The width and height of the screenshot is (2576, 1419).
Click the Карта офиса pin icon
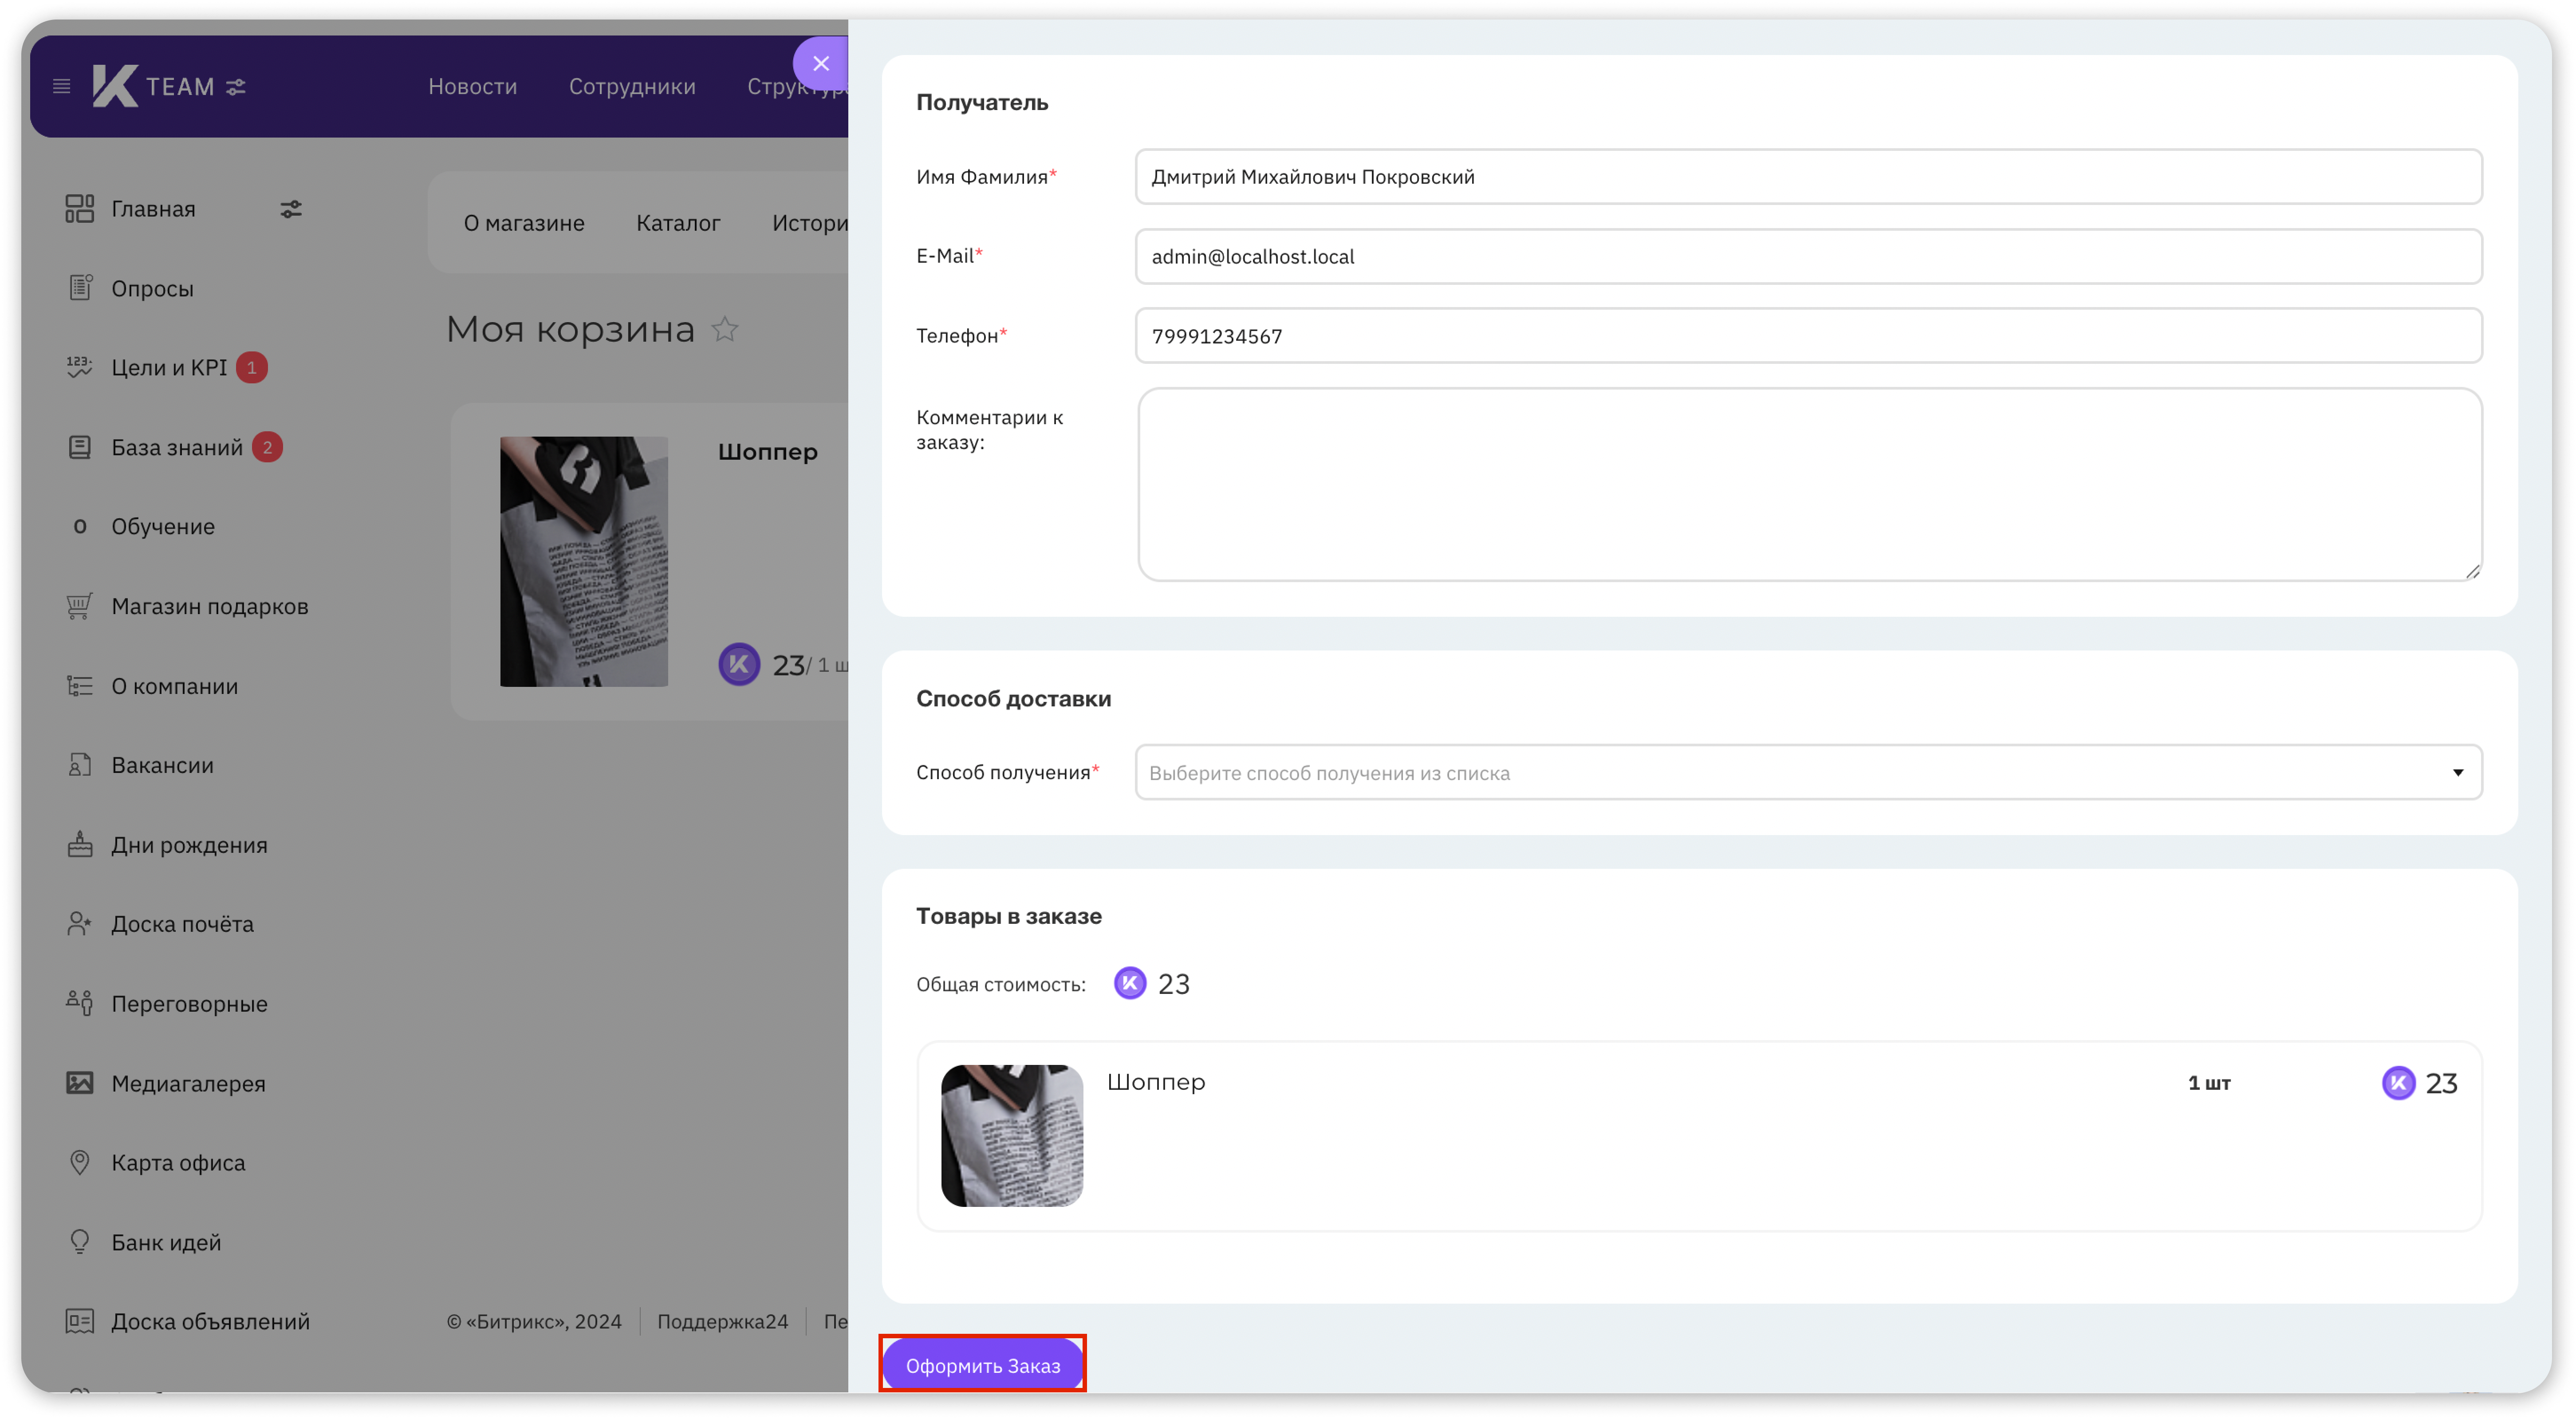[79, 1162]
